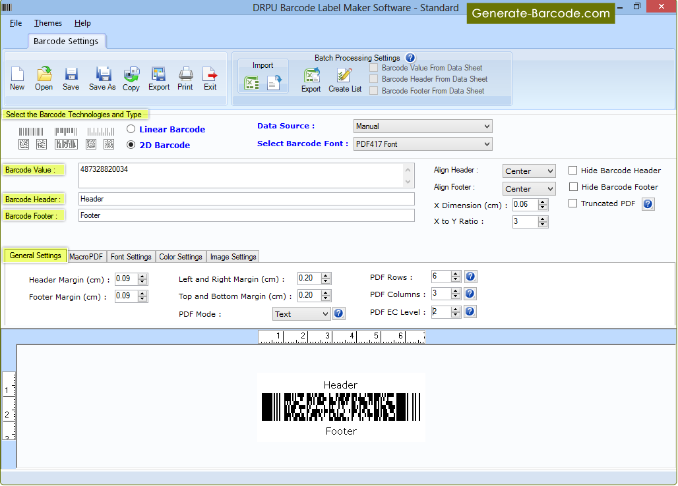This screenshot has height=486, width=678.
Task: Import data from text file icon
Action: click(x=274, y=82)
